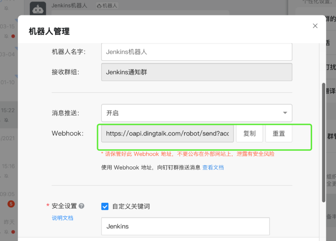Viewport: 336px width, 241px height.
Task: Click the muted bell icon under 15:22
Action: click(x=6, y=120)
